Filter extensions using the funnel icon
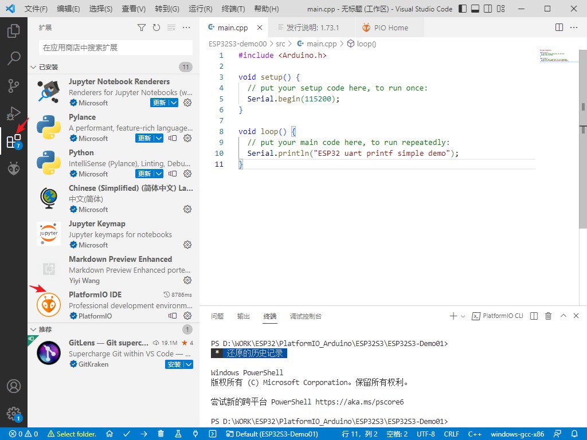This screenshot has width=587, height=440. tap(142, 27)
